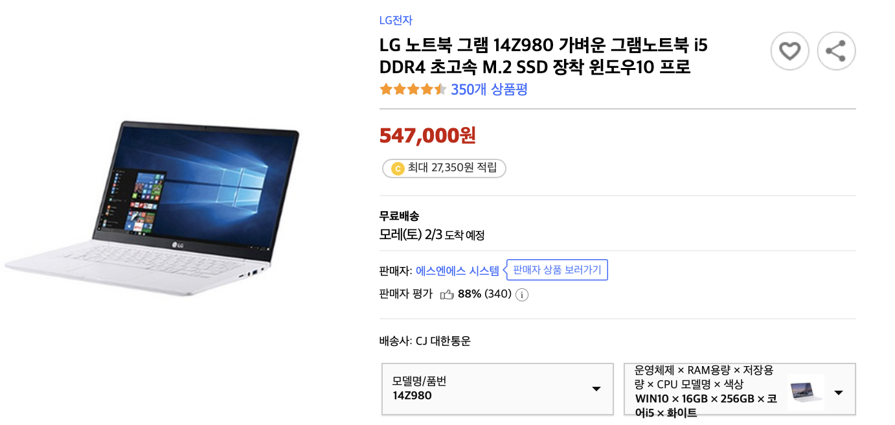Click the LG 노트북 그램 14Z980 product title
Image resolution: width=895 pixels, height=425 pixels.
pyautogui.click(x=543, y=56)
